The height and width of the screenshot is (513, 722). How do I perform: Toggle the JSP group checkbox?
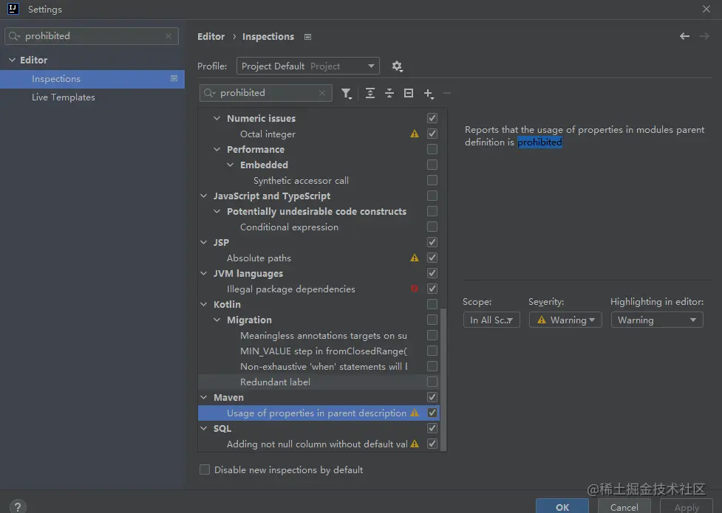coord(432,242)
